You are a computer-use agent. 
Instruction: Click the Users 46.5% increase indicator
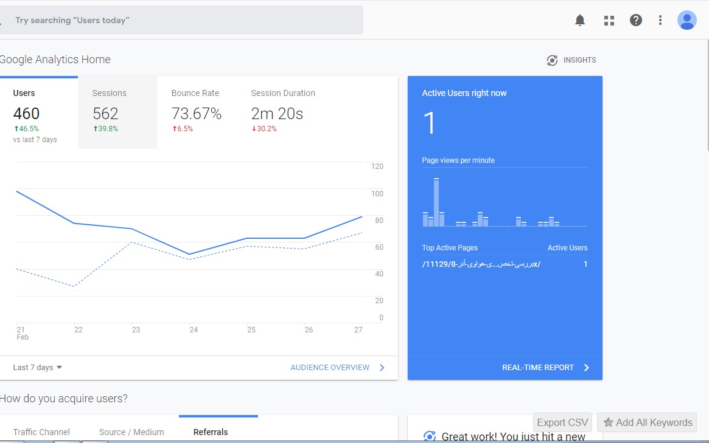pyautogui.click(x=26, y=129)
